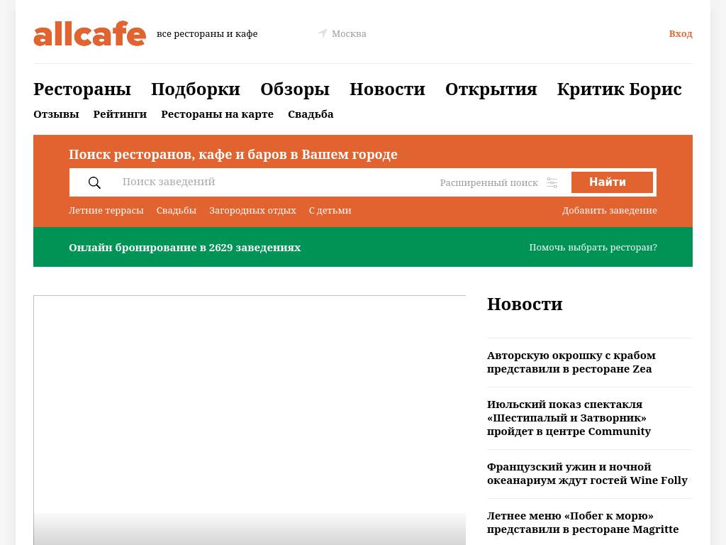Open the Рейтинги submenu link
The width and height of the screenshot is (726, 545).
tap(120, 114)
